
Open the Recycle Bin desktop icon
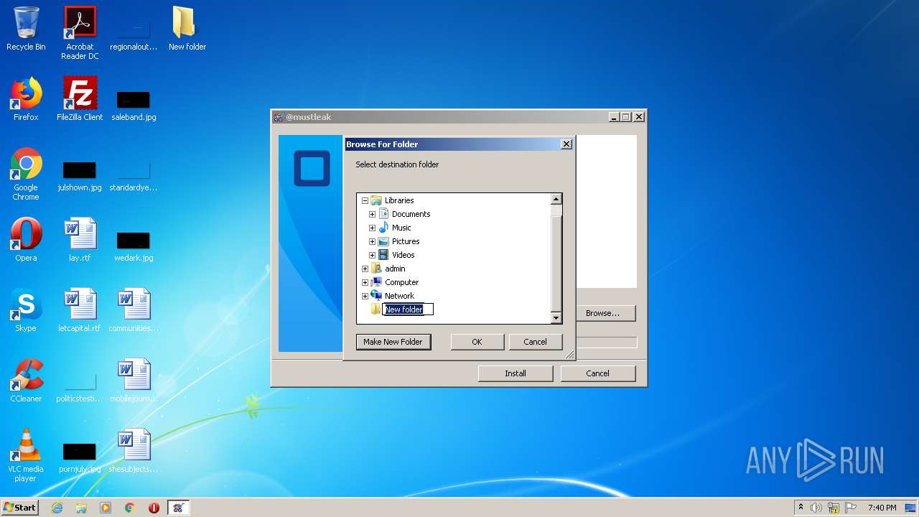pos(26,29)
